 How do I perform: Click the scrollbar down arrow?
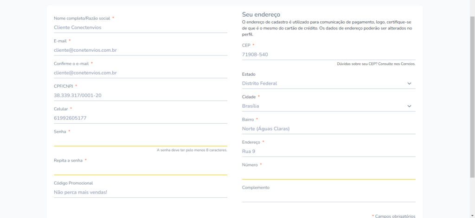point(472,215)
